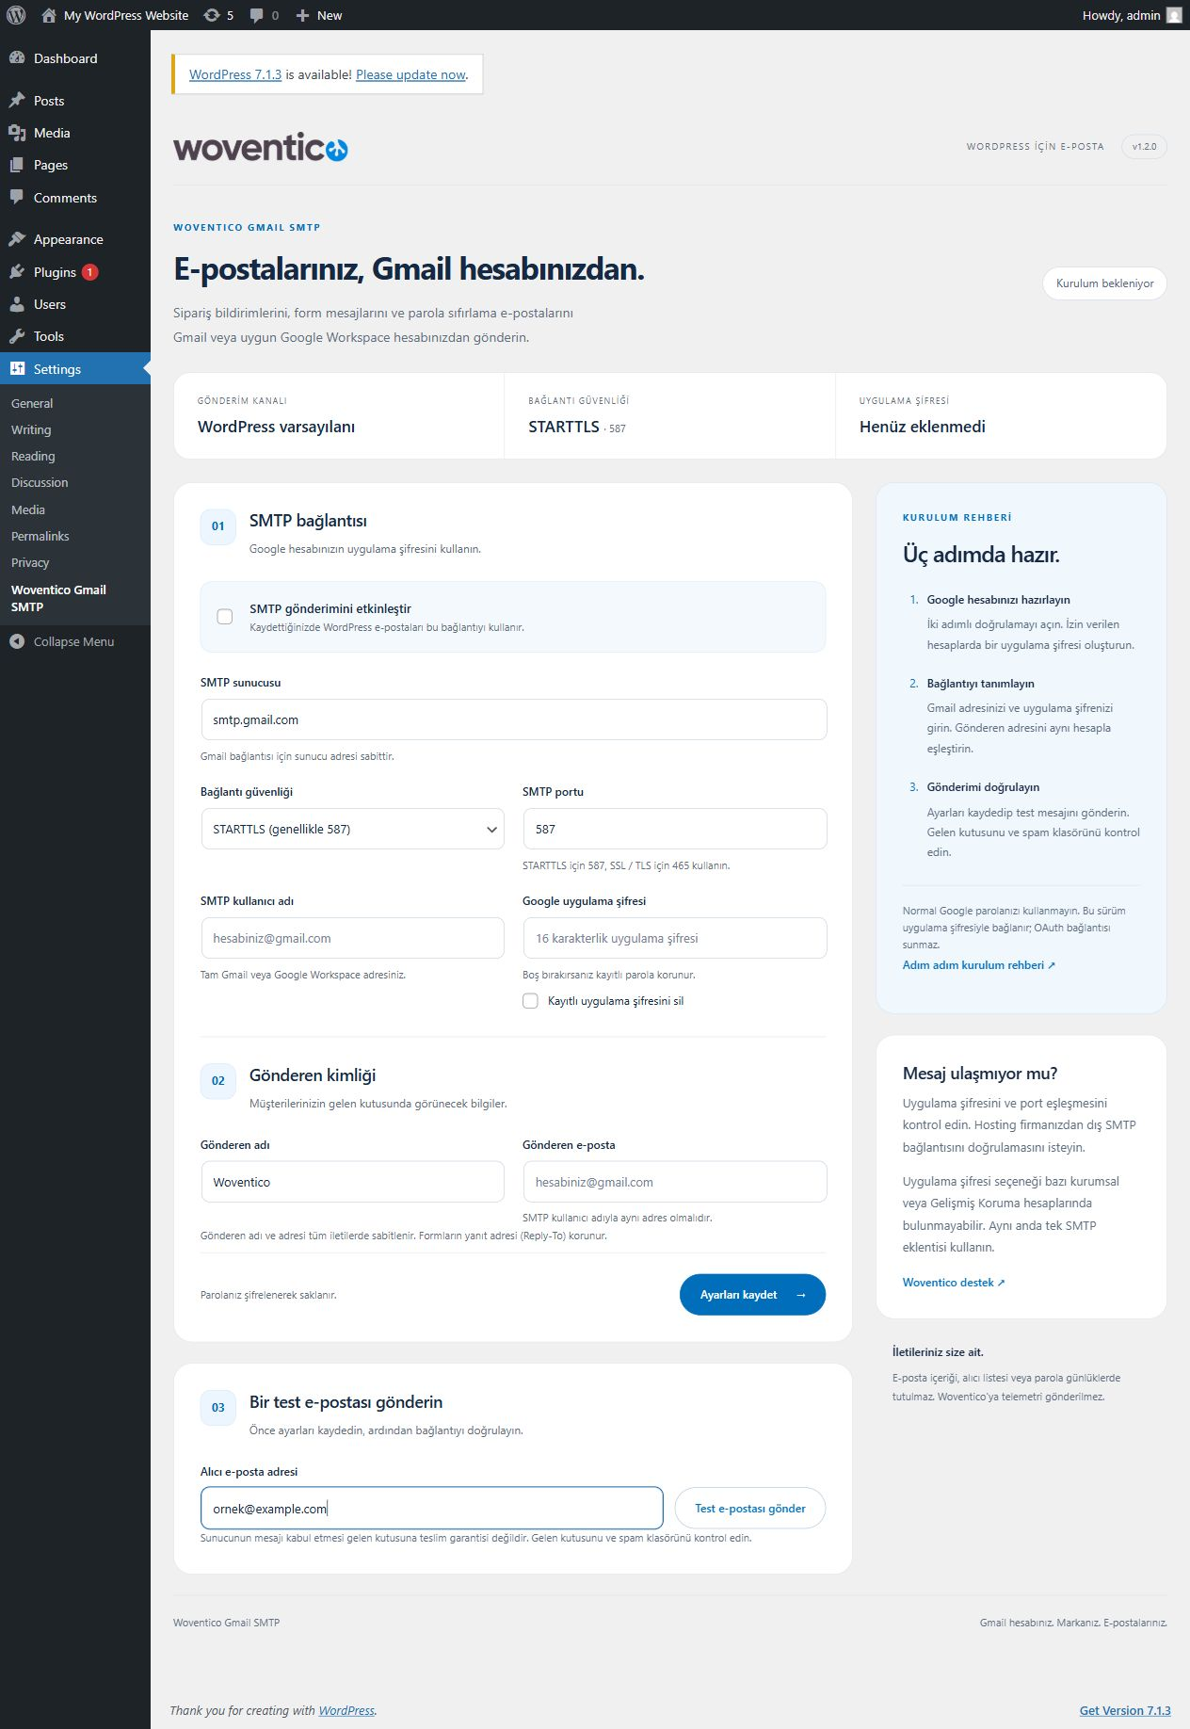Open Reading settings submenu item
The height and width of the screenshot is (1729, 1190).
click(33, 456)
